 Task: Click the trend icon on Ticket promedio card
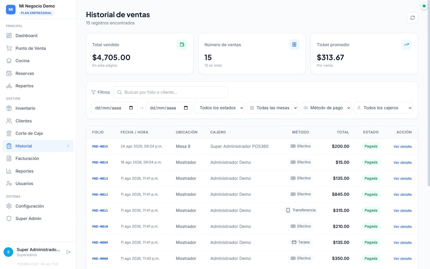[x=407, y=45]
